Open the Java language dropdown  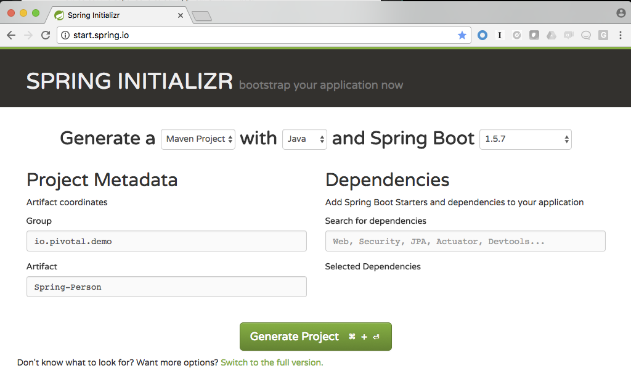pos(304,139)
